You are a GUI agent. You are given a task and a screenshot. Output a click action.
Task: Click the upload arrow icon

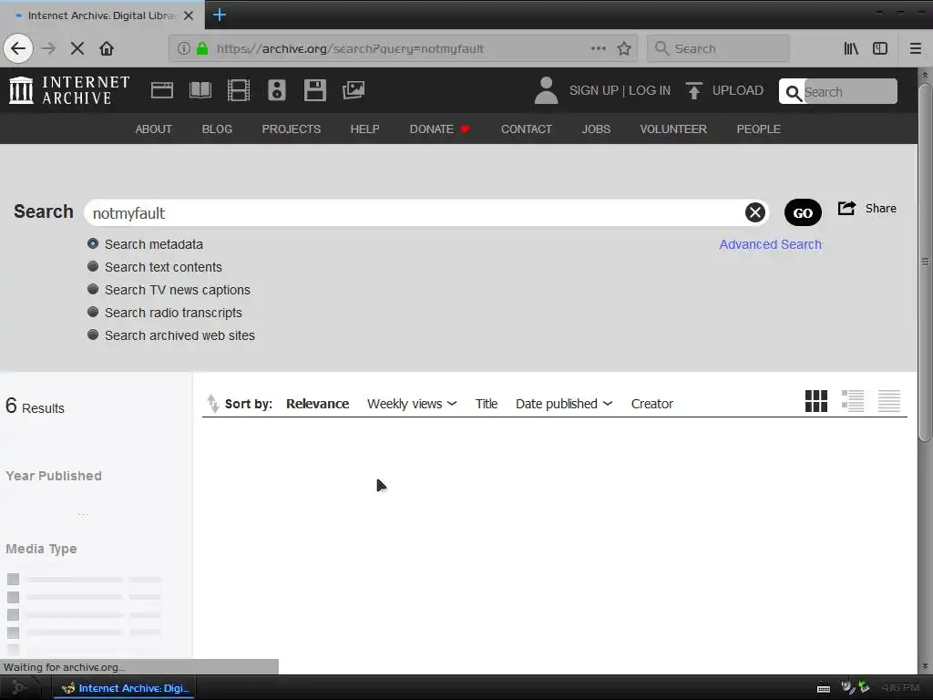(x=693, y=90)
